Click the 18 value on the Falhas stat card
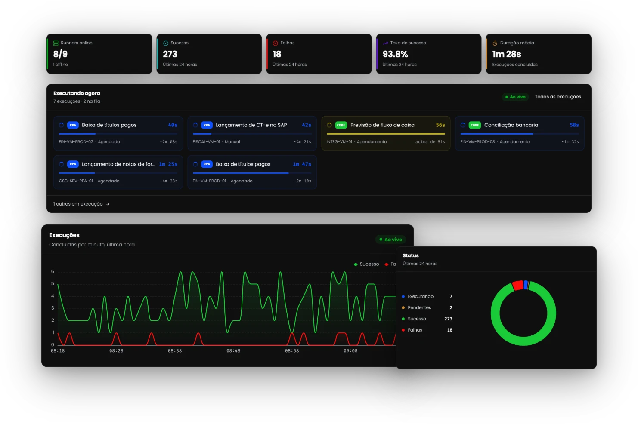The width and height of the screenshot is (638, 424). pyautogui.click(x=277, y=54)
